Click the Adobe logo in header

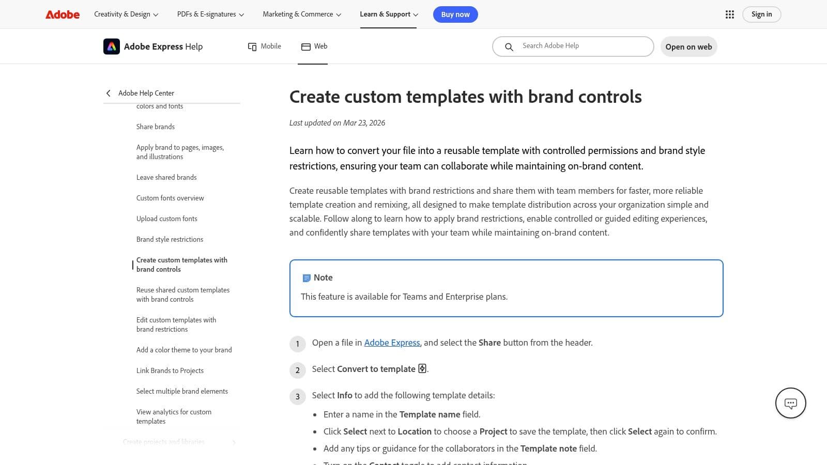point(63,14)
